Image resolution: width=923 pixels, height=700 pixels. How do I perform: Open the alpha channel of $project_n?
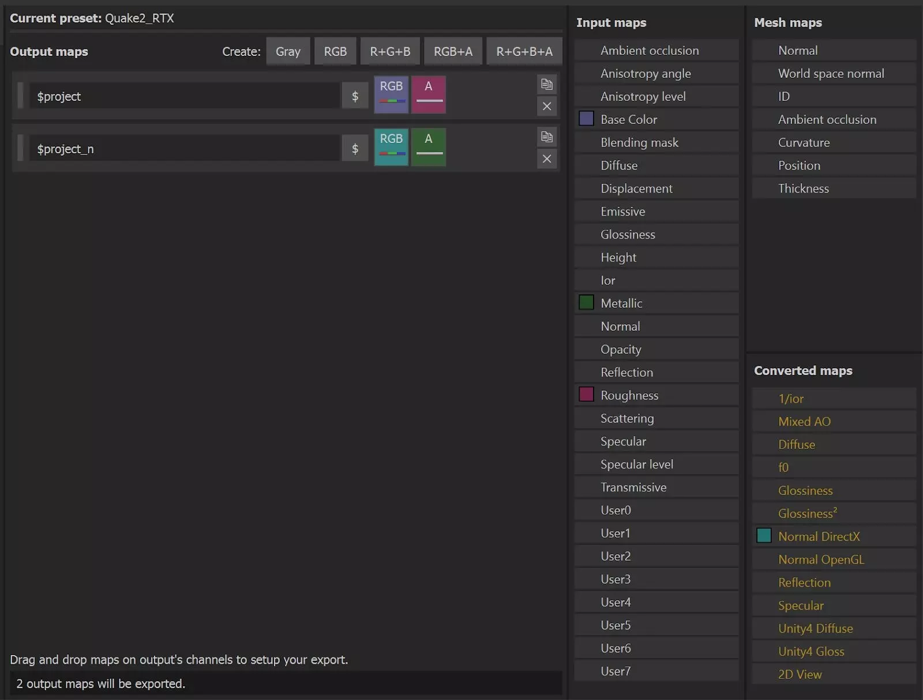428,147
